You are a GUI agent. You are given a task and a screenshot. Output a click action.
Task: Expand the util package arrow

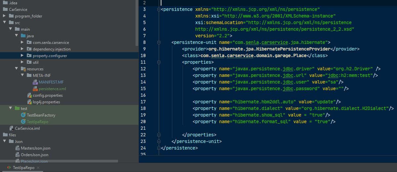(22, 62)
